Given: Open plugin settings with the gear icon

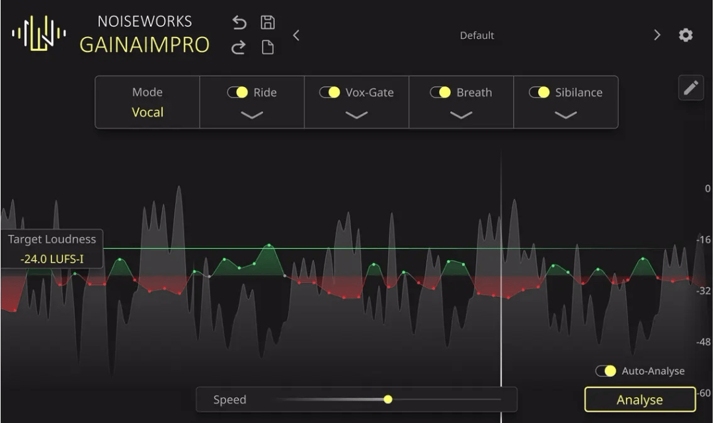Looking at the screenshot, I should click(686, 34).
